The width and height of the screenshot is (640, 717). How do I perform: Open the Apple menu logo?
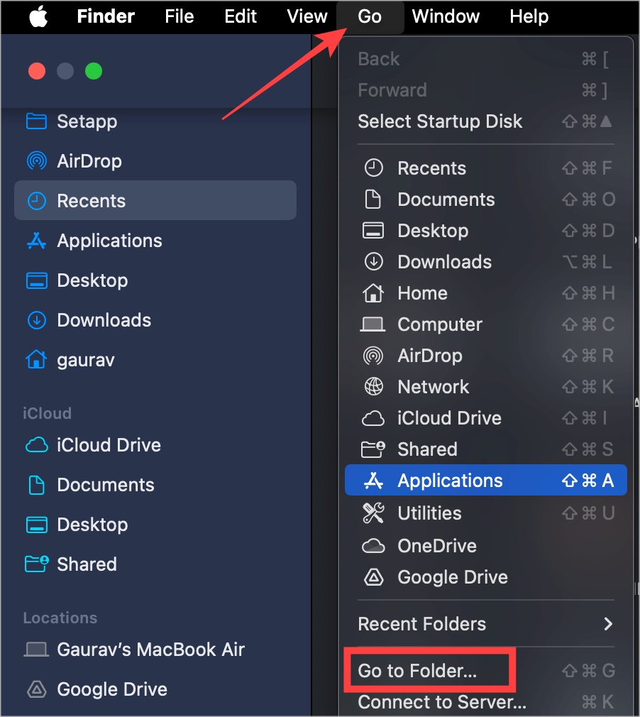point(39,17)
